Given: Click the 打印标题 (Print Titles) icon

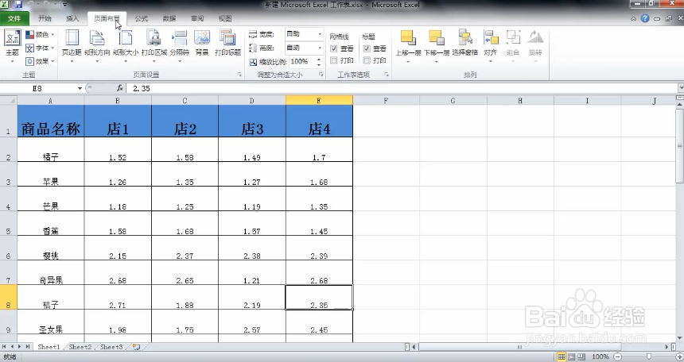Looking at the screenshot, I should click(227, 38).
